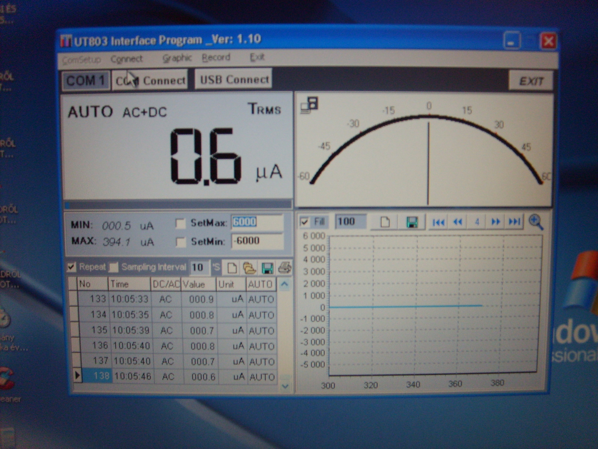This screenshot has width=598, height=449.
Task: Open the Record menu
Action: (216, 57)
